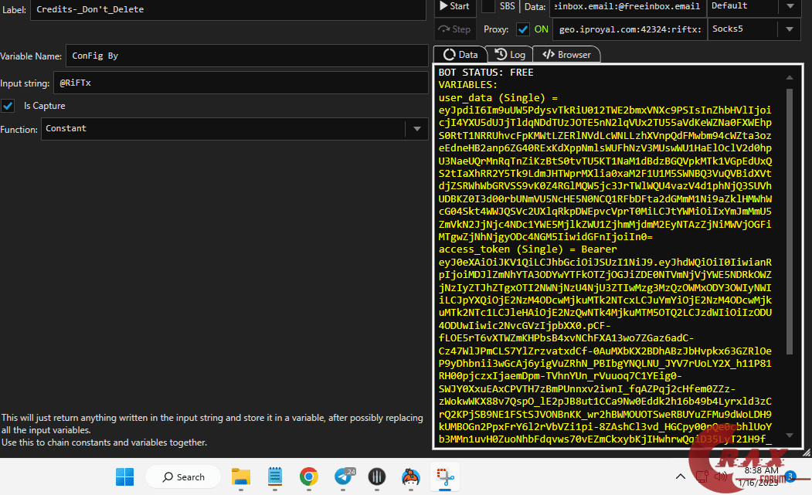
Task: Select the Data tab
Action: point(460,55)
